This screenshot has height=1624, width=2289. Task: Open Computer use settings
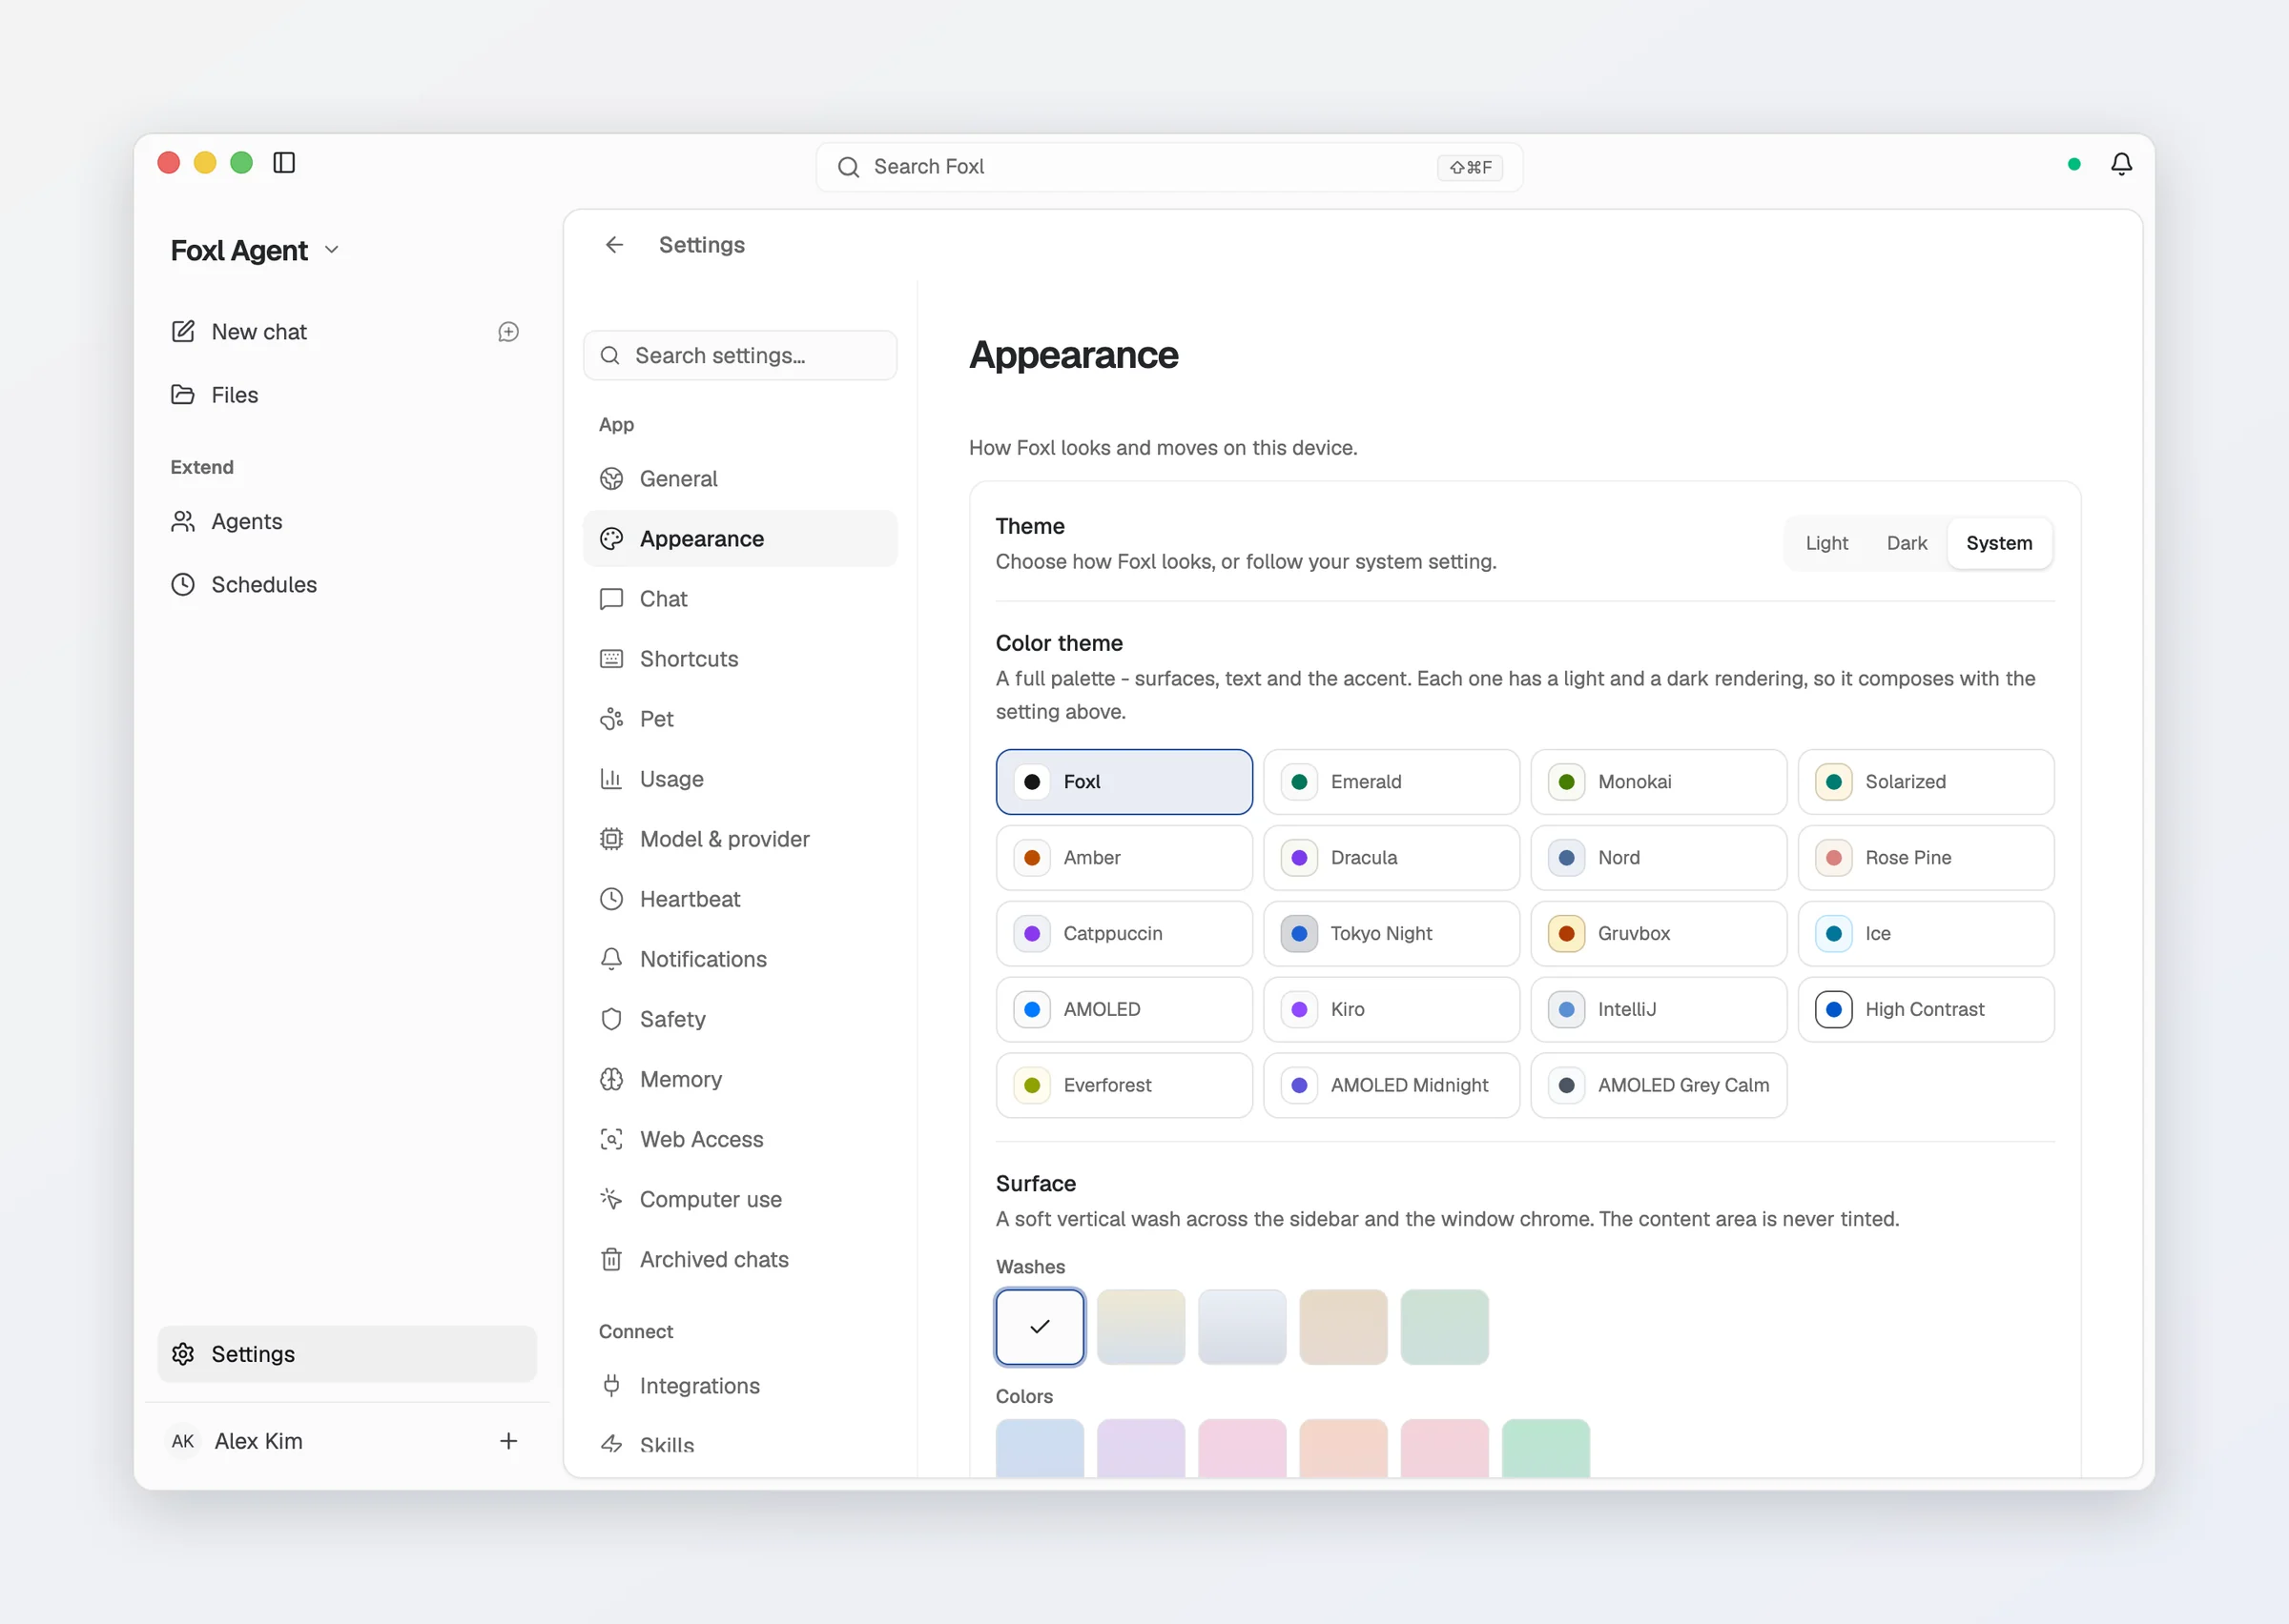[x=740, y=1199]
